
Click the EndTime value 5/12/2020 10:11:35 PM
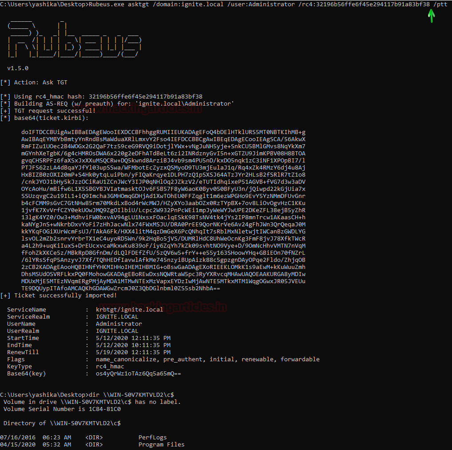[133, 345]
